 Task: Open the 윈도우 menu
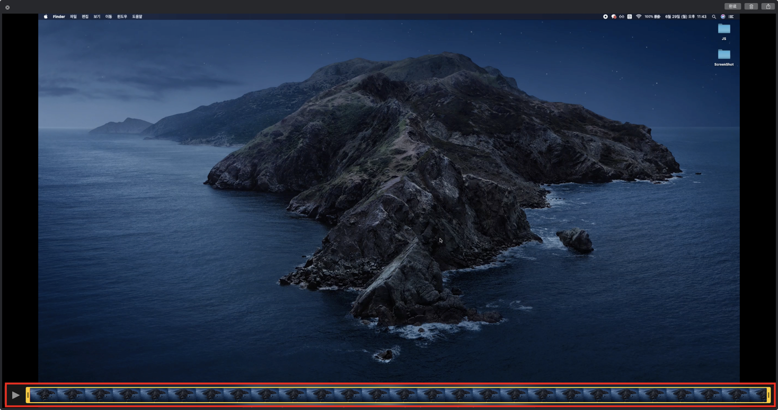pyautogui.click(x=122, y=16)
